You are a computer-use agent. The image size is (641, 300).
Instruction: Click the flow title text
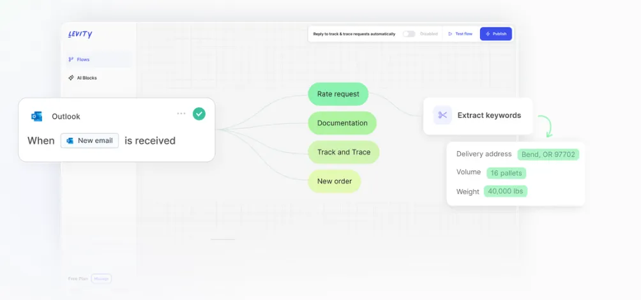(x=354, y=34)
